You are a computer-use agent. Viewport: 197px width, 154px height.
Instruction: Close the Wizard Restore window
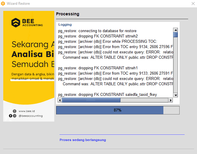pyautogui.click(x=193, y=4)
